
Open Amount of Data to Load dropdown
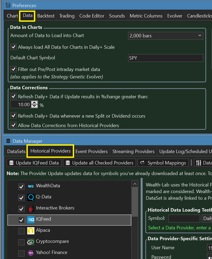[165, 35]
